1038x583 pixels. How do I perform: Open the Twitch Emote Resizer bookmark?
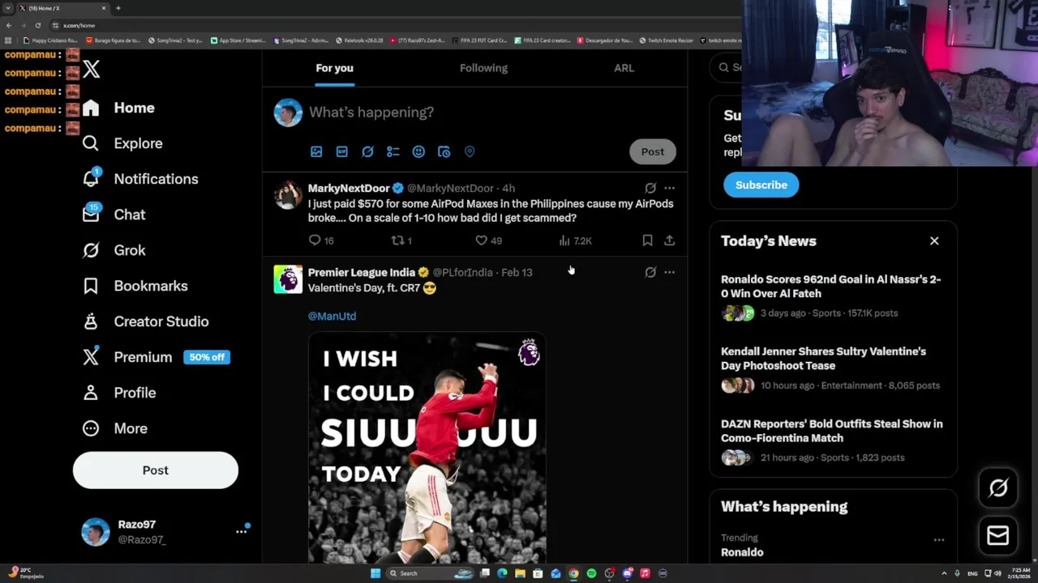tap(666, 40)
